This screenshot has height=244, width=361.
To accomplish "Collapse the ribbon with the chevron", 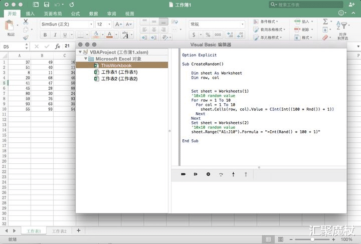I will click(353, 13).
